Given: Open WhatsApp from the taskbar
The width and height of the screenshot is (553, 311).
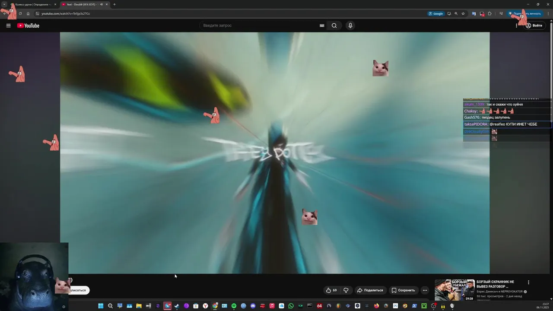Looking at the screenshot, I should [291, 306].
